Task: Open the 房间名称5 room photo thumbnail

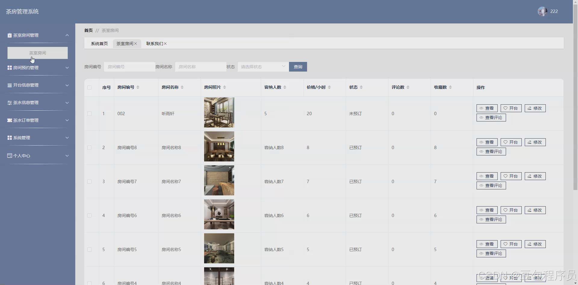Action: [219, 248]
